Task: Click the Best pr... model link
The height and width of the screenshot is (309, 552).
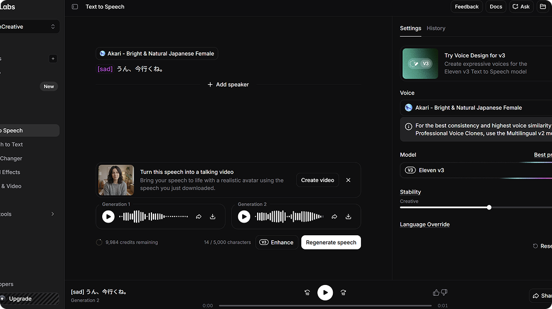Action: click(543, 155)
